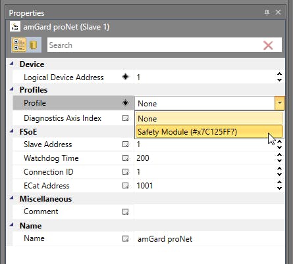Click property marker for Diagnostics Axis Index
The width and height of the screenshot is (293, 264).
pos(125,118)
